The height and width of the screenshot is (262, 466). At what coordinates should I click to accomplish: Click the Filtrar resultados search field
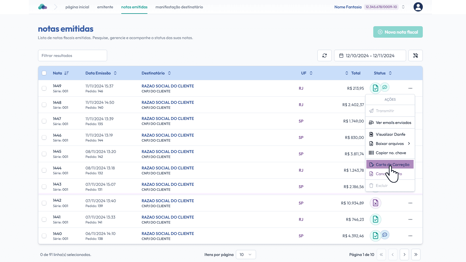pyautogui.click(x=73, y=56)
